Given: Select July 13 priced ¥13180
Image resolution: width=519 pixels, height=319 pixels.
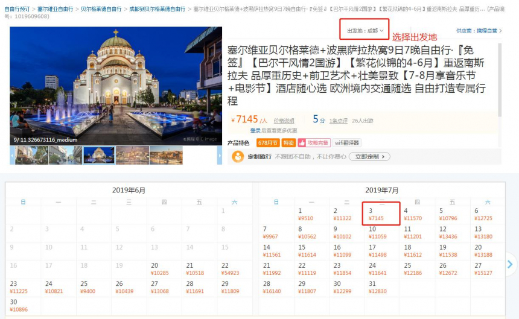Looking at the screenshot, I should tap(488, 233).
